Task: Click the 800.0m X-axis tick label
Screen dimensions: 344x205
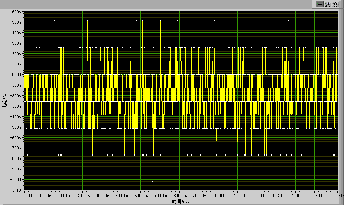Action: 180,196
